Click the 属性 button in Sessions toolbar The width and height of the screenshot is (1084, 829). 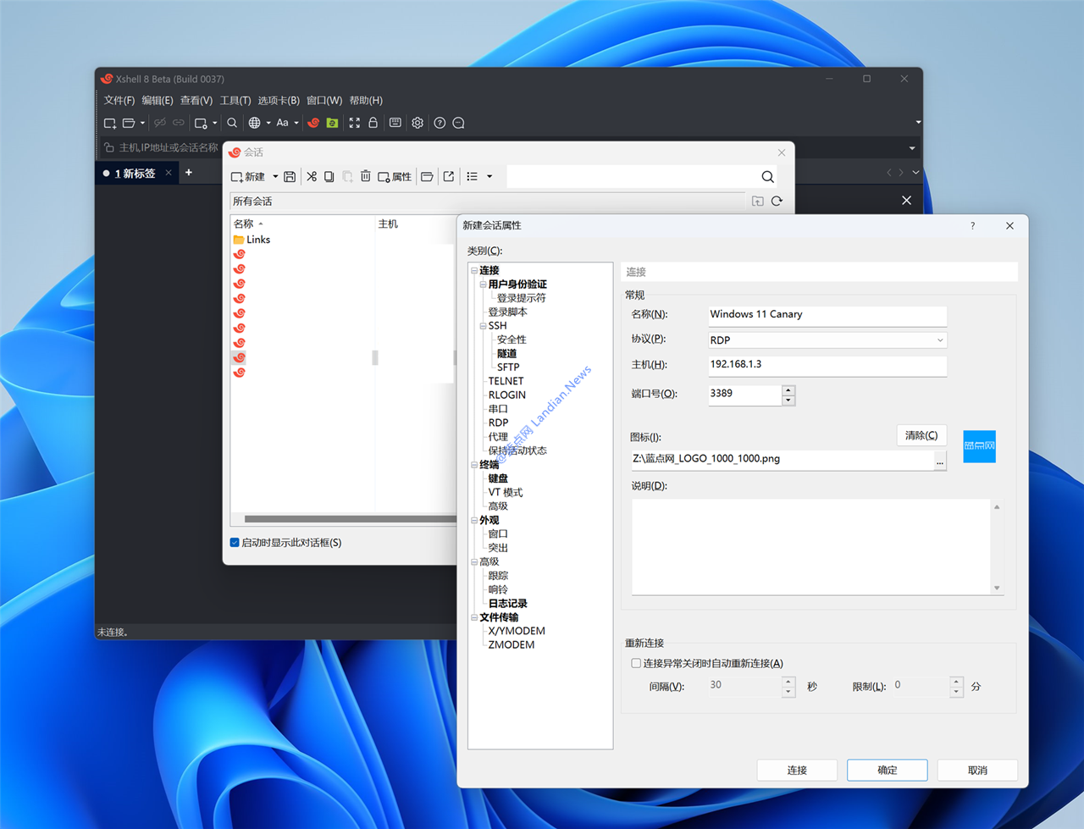pos(395,176)
